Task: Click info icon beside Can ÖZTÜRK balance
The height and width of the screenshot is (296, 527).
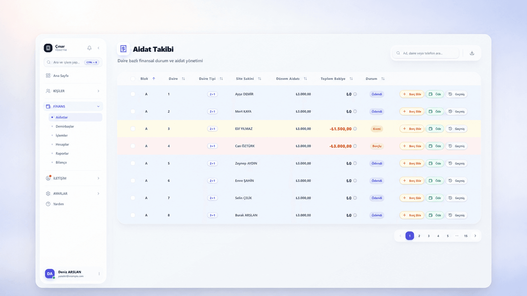Action: [355, 146]
